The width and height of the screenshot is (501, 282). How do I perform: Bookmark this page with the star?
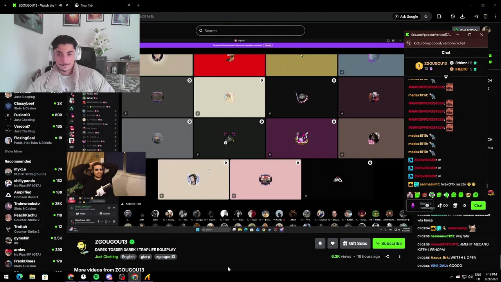pyautogui.click(x=426, y=16)
